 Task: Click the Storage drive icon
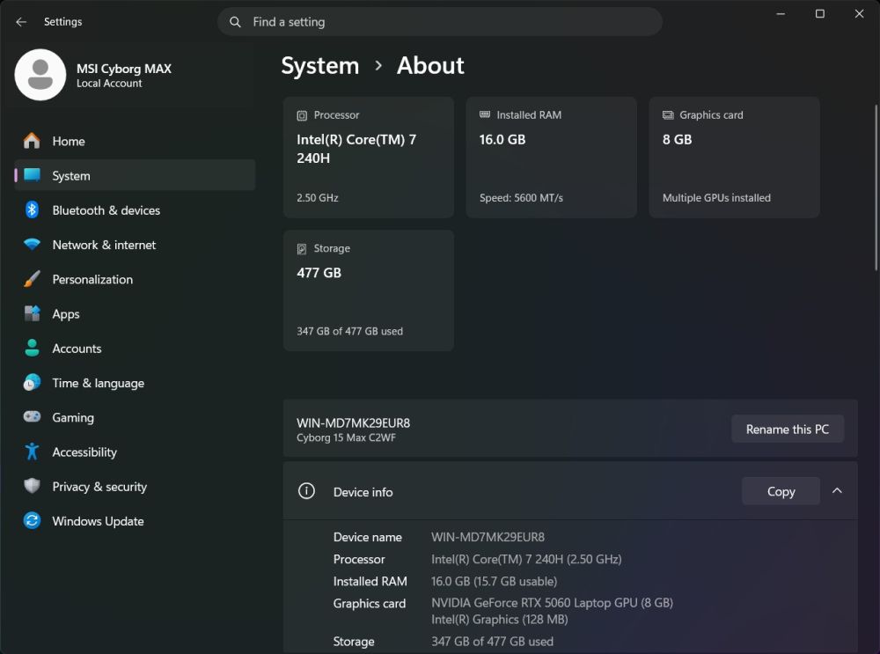pos(302,249)
